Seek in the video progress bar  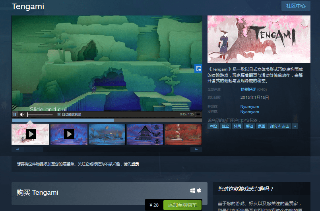coord(107,120)
